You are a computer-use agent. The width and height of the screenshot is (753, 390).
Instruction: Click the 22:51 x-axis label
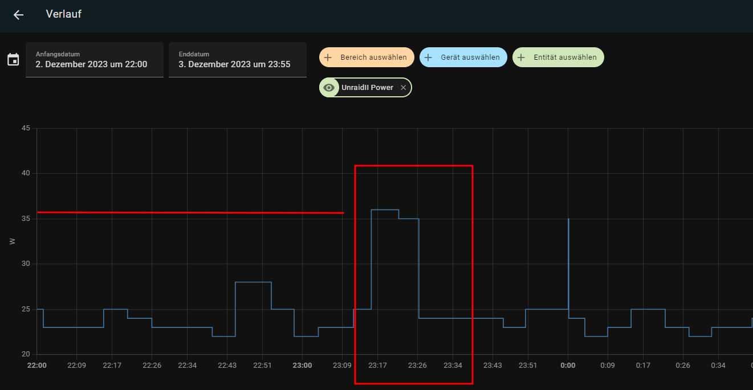pyautogui.click(x=262, y=365)
